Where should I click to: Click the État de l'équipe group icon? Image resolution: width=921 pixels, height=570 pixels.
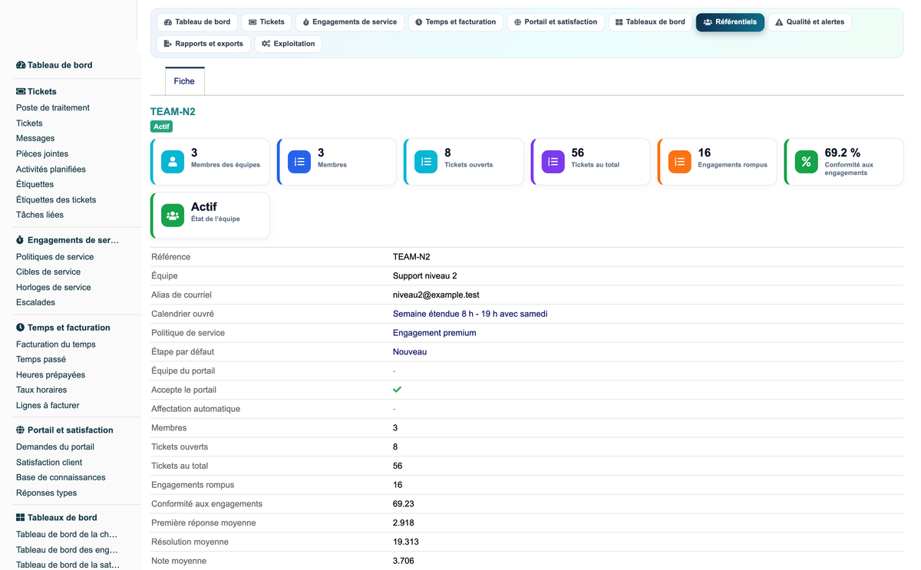pyautogui.click(x=173, y=216)
